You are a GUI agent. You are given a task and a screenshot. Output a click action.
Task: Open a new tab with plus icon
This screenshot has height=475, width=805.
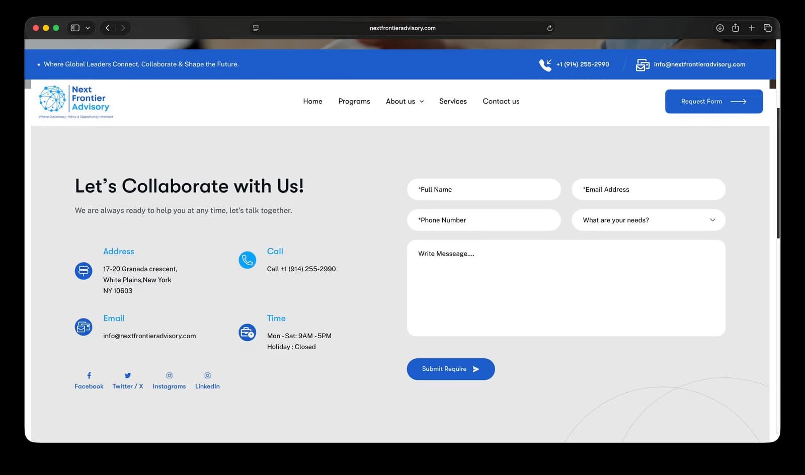coord(752,28)
